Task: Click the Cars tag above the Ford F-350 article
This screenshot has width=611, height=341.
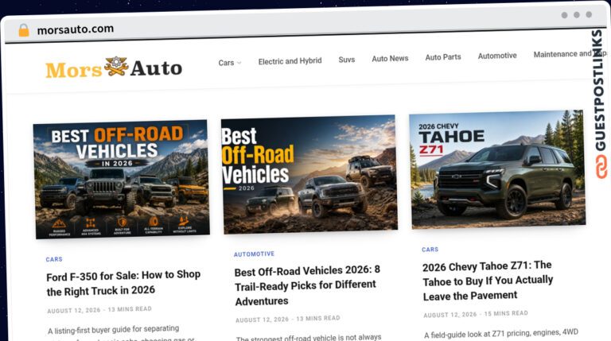Action: coord(54,259)
